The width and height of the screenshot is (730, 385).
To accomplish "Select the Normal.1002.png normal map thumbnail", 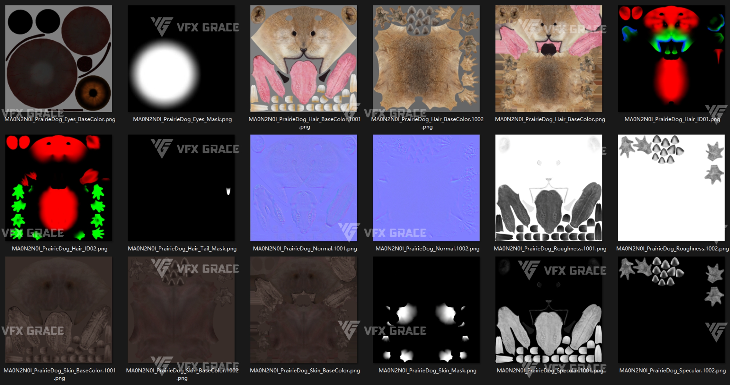I will point(426,188).
